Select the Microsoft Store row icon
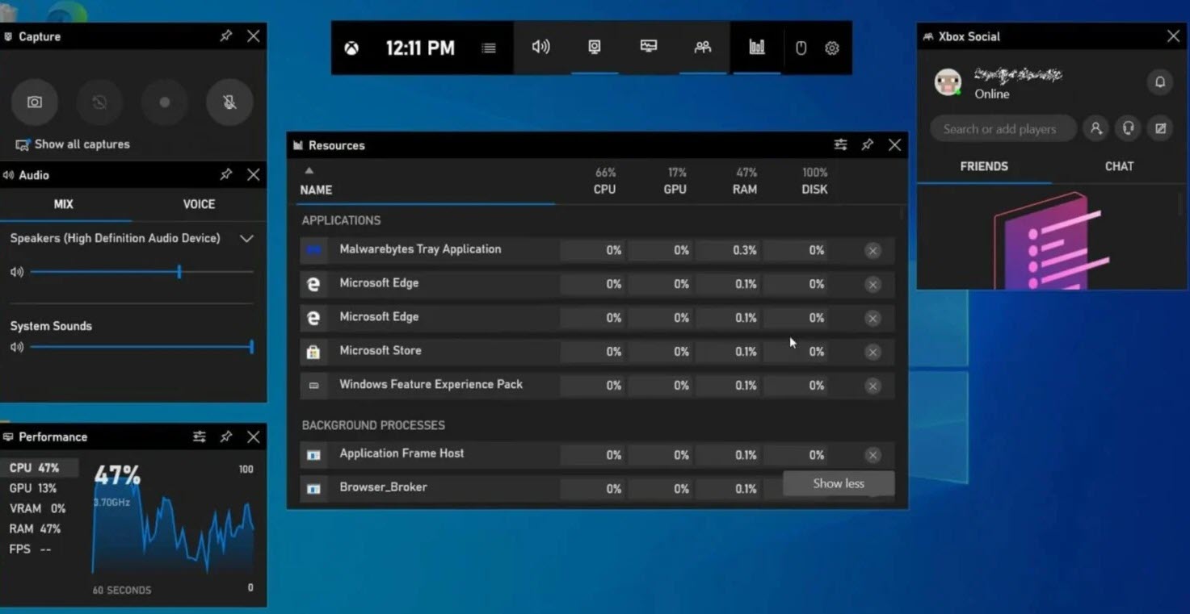 point(313,352)
